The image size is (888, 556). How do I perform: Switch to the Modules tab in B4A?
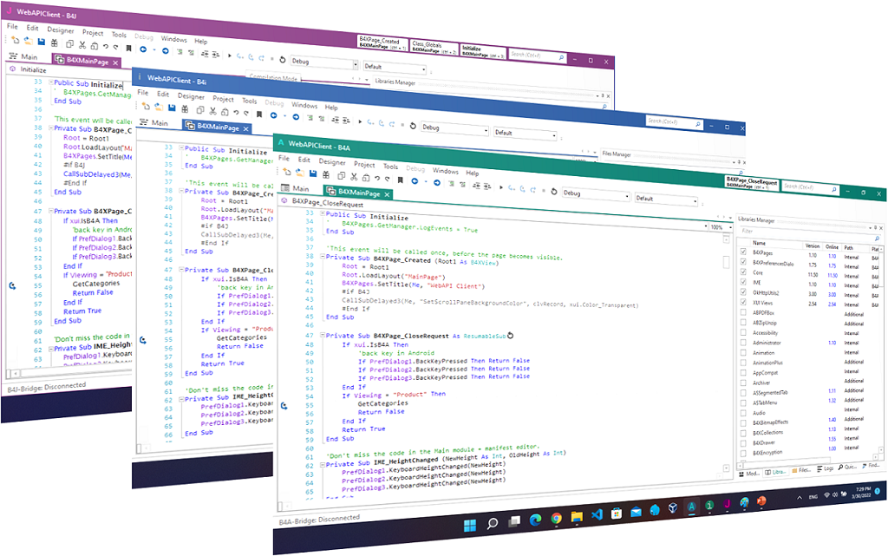pos(750,474)
